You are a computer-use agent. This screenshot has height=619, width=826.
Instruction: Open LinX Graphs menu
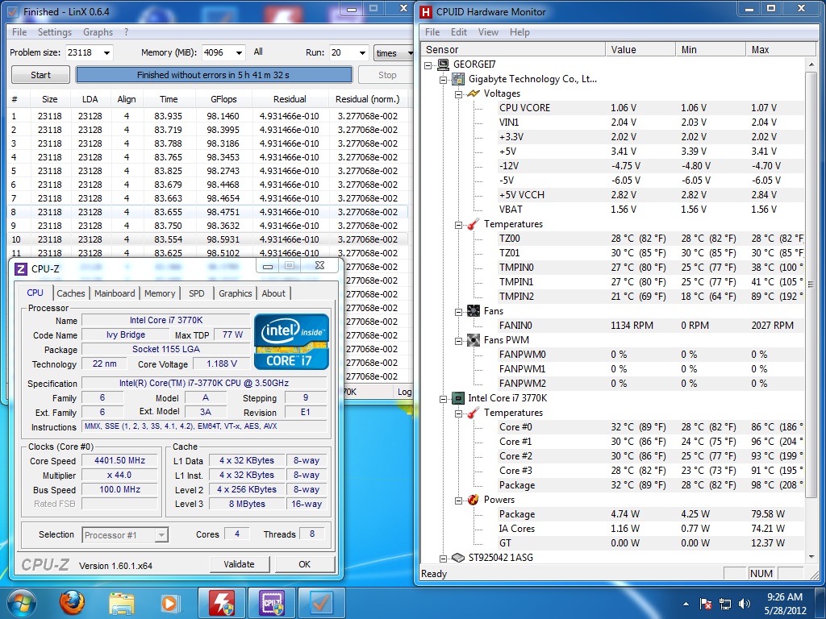point(98,32)
